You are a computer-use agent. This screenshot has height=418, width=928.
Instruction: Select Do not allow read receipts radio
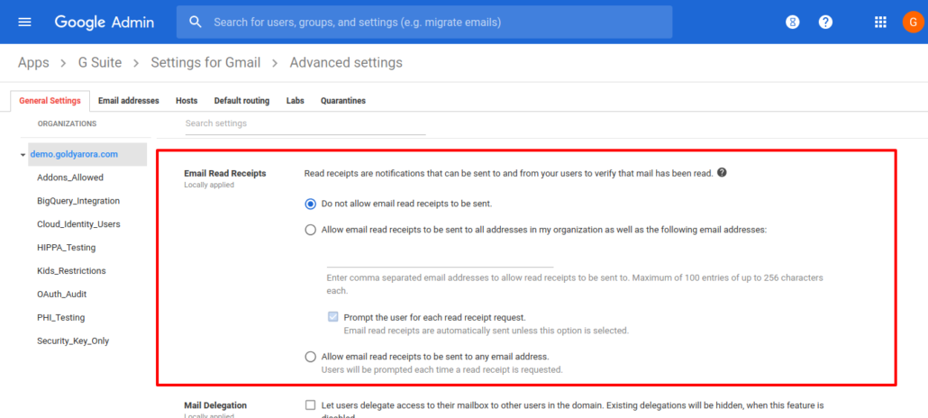point(310,204)
